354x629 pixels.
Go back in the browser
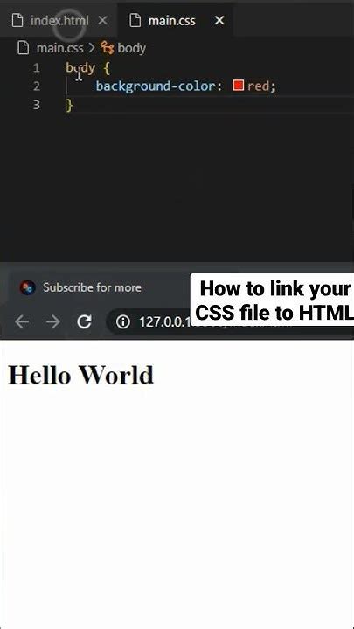pos(22,321)
